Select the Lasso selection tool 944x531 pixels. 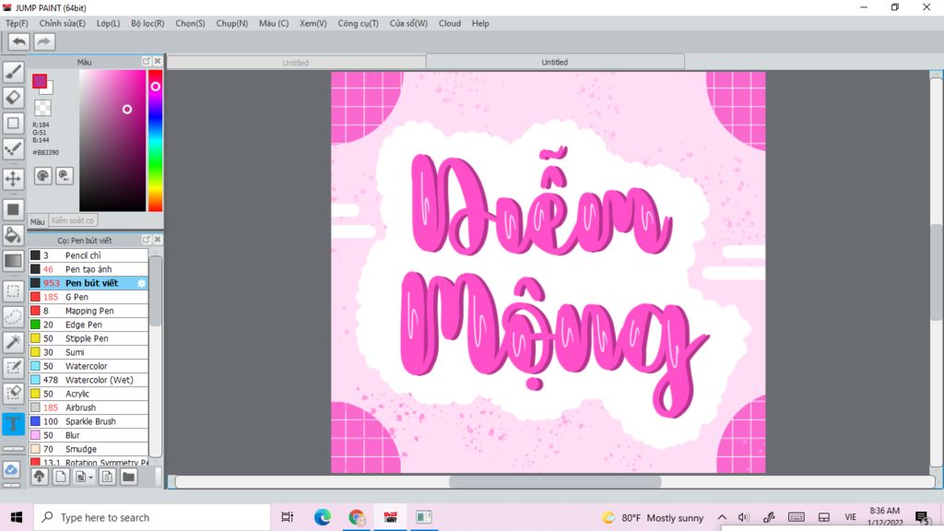coord(13,317)
